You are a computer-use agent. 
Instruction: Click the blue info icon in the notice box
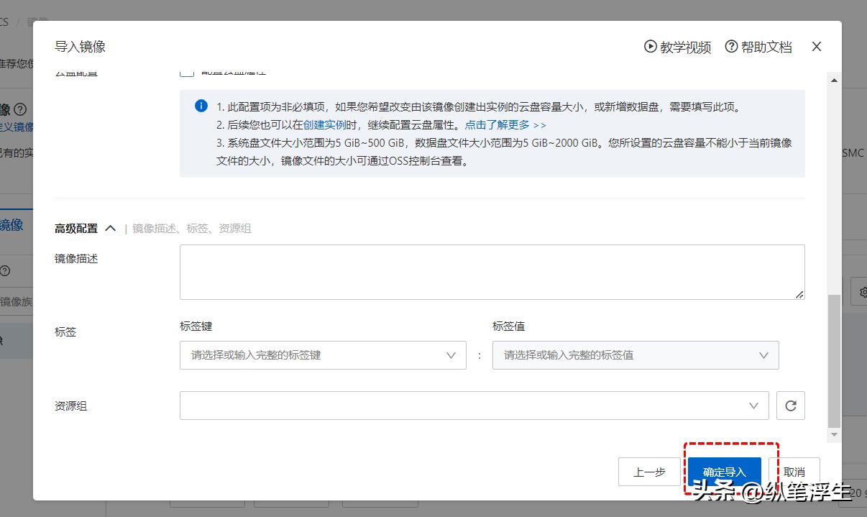(x=201, y=105)
